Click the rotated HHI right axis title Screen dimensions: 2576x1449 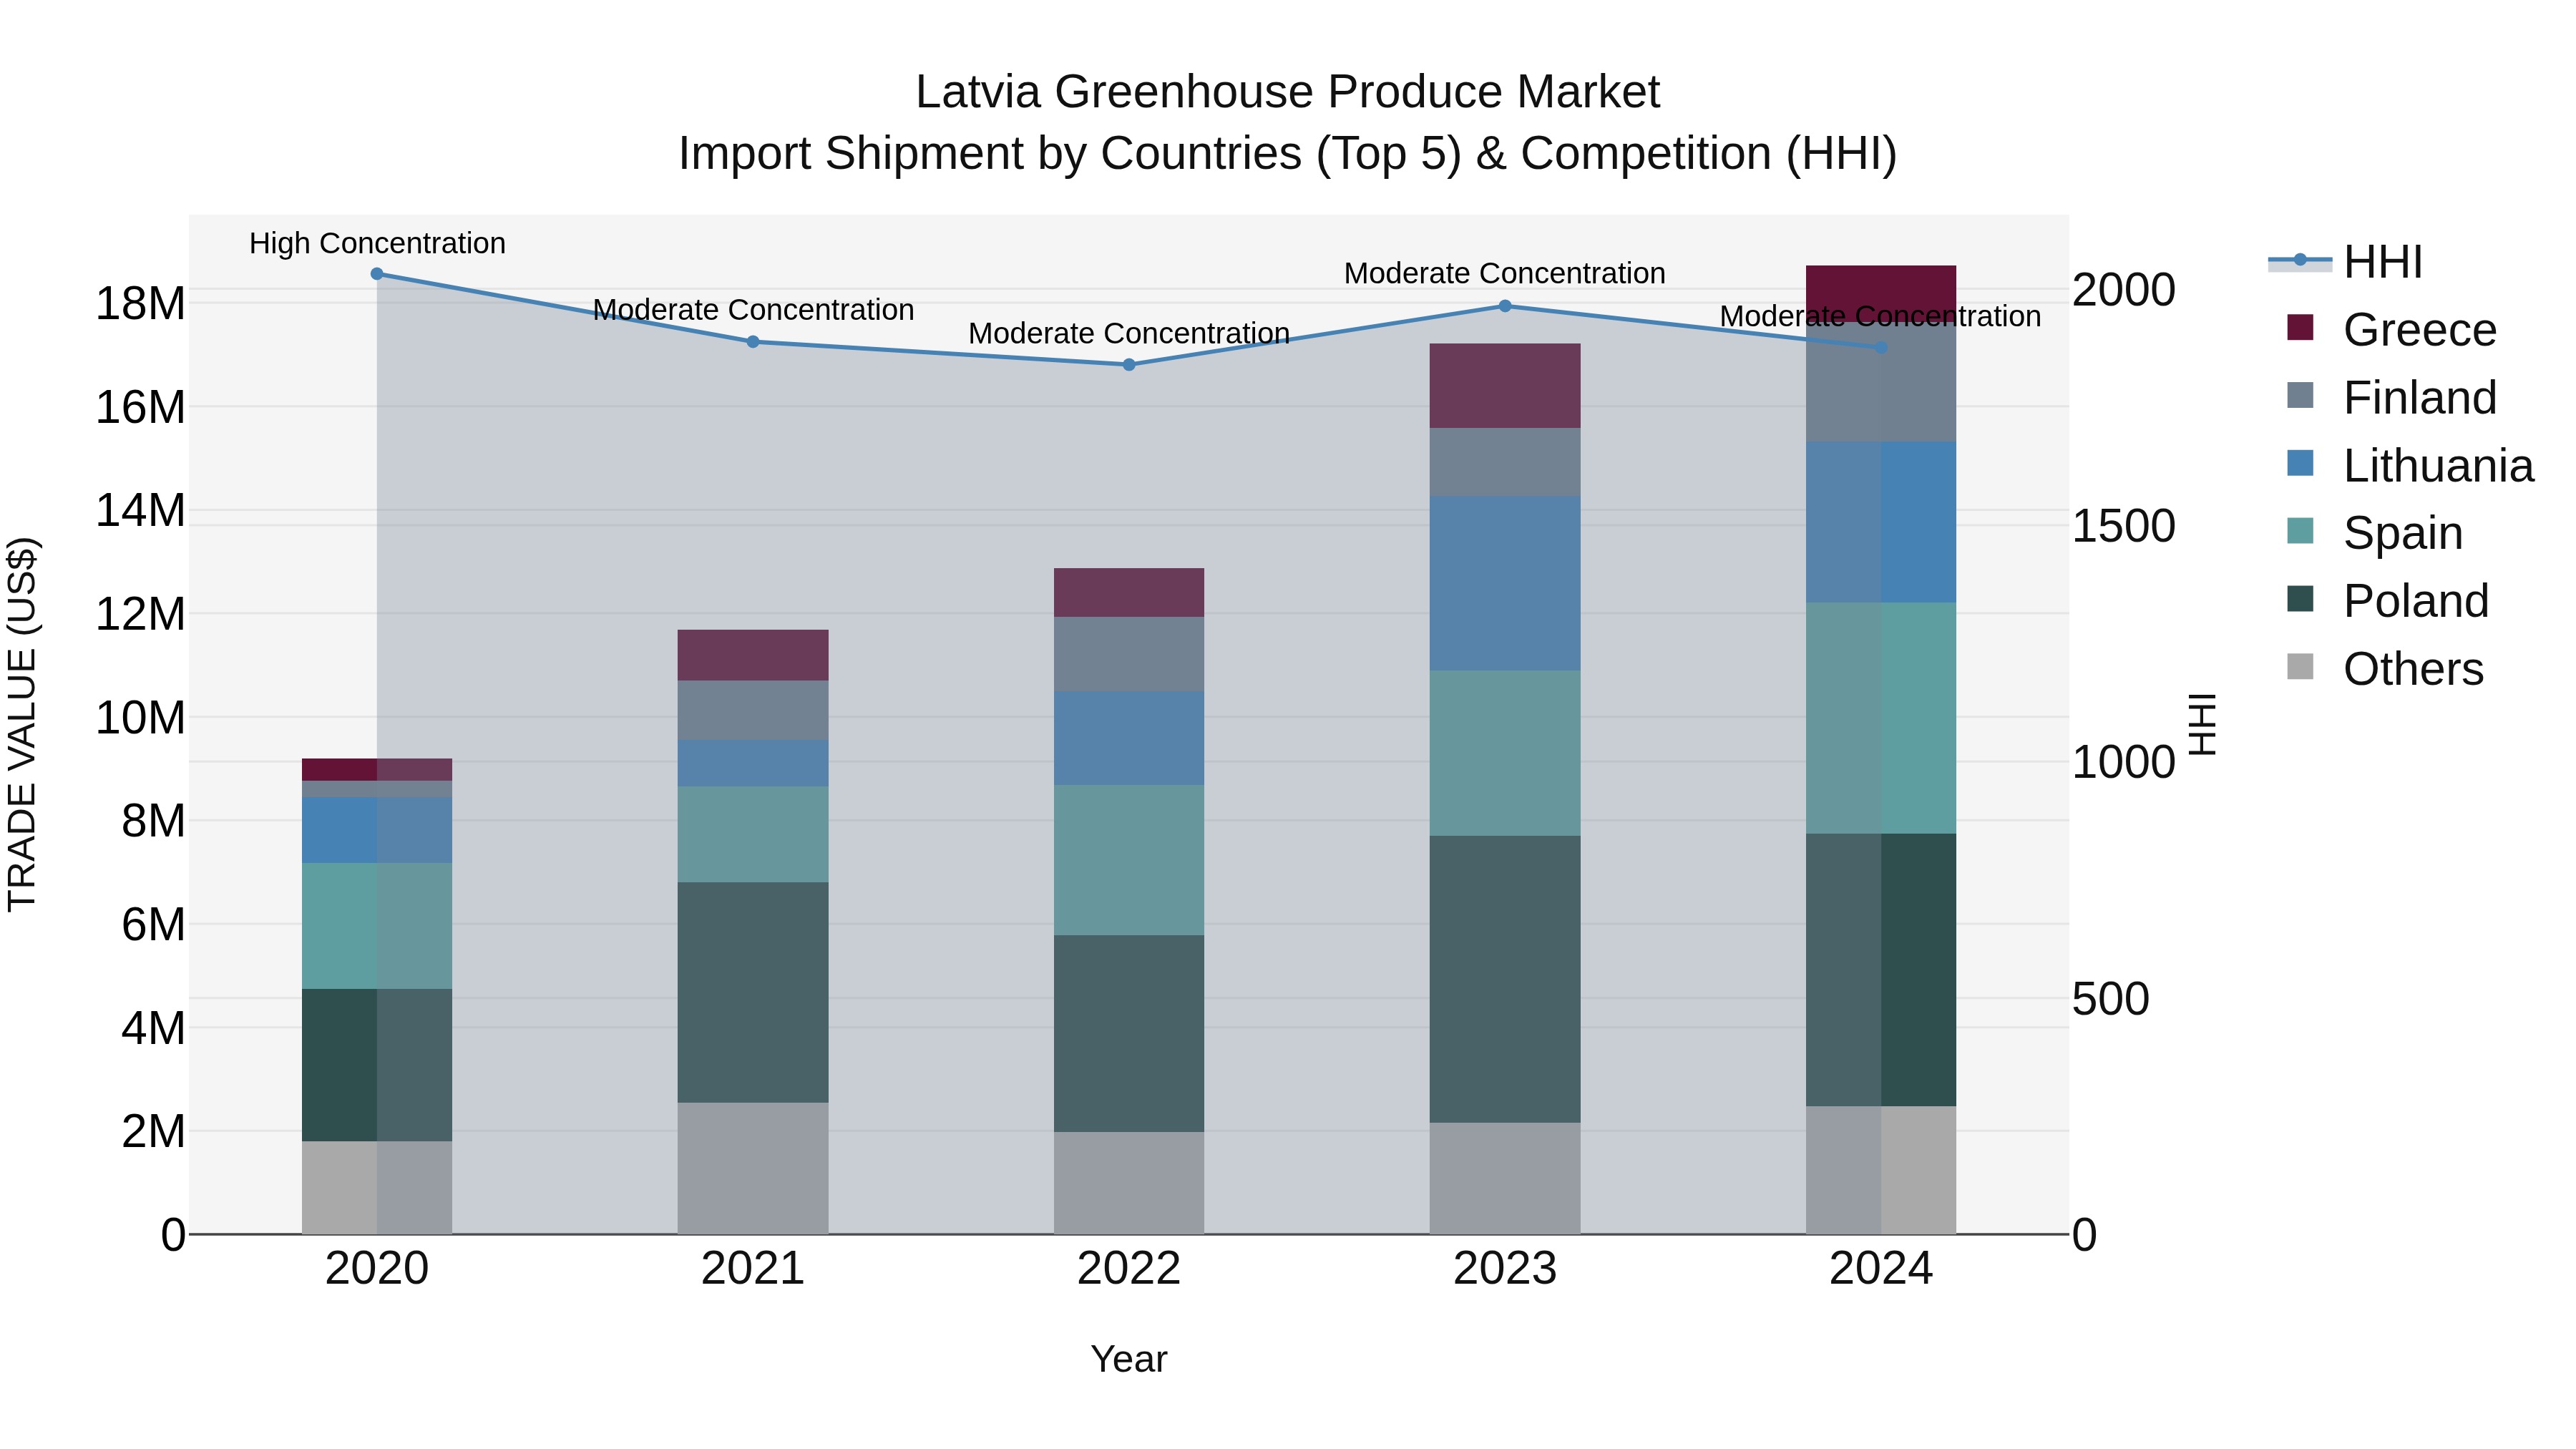pyautogui.click(x=2203, y=724)
